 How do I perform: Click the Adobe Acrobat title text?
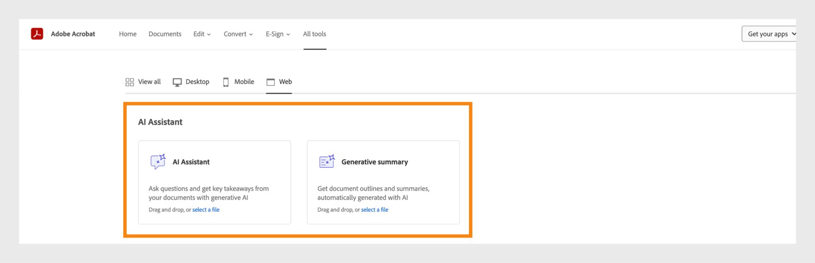73,34
